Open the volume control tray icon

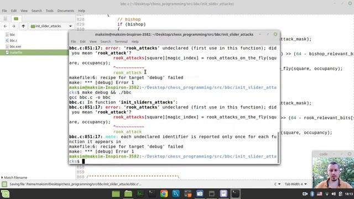pos(334,194)
